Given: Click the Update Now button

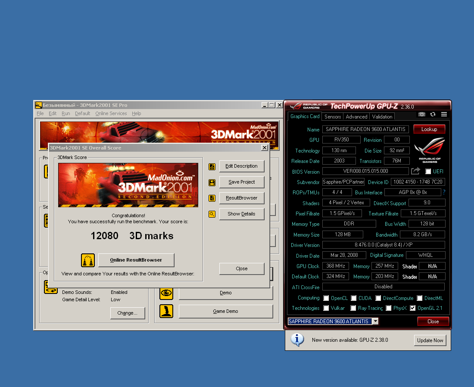Looking at the screenshot, I should (430, 340).
